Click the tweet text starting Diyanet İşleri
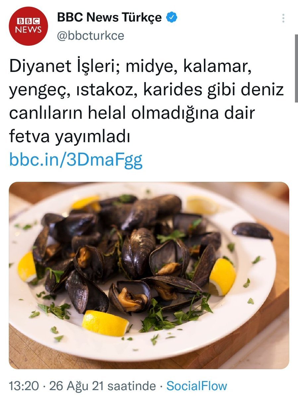The image size is (298, 397). click(x=146, y=101)
